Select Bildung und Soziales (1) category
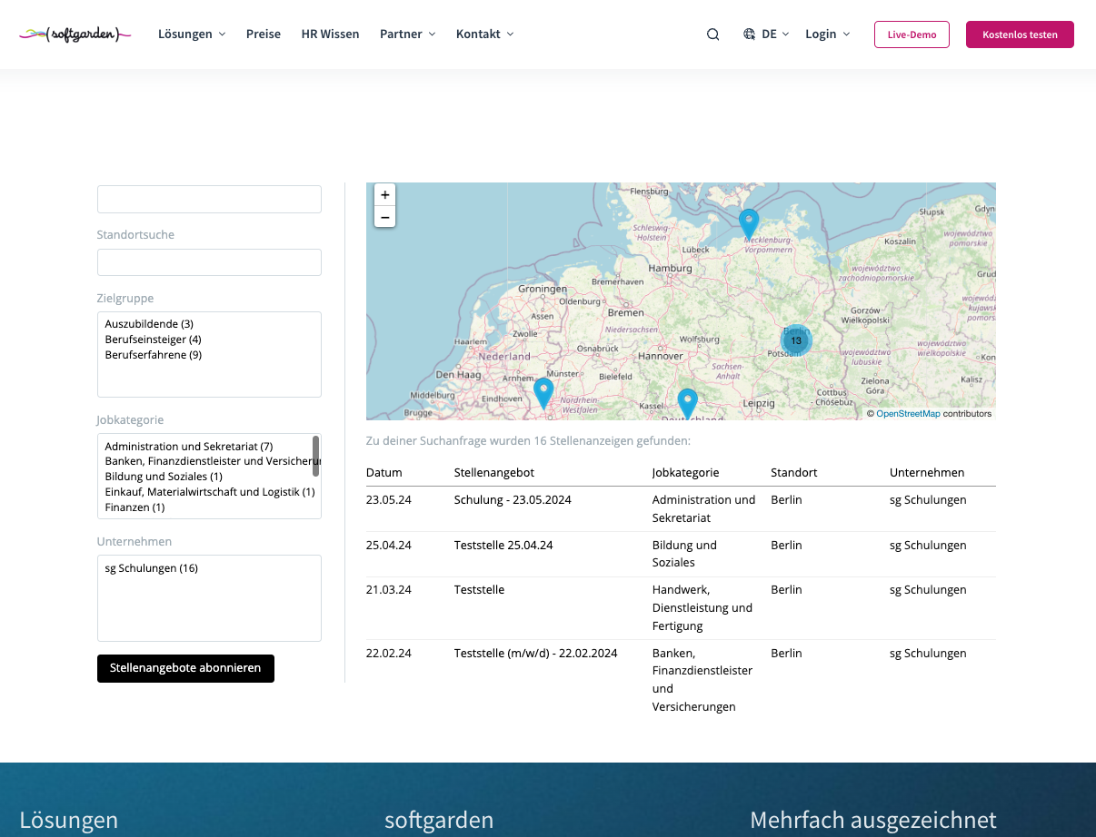The image size is (1096, 837). [x=164, y=477]
